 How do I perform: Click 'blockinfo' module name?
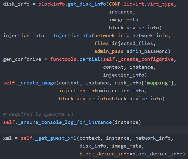(x=51, y=4)
